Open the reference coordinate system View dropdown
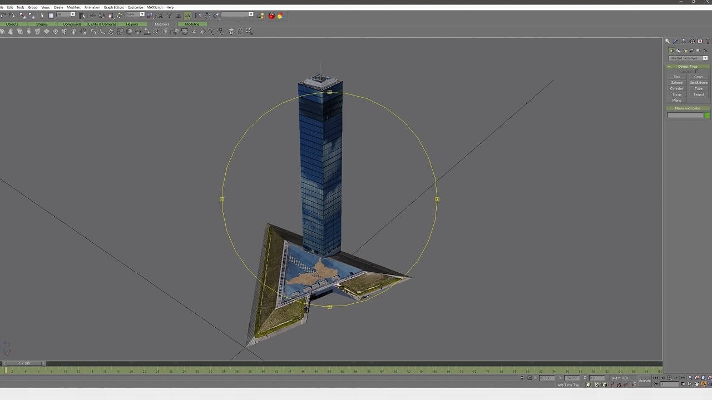This screenshot has height=400, width=712. (135, 14)
